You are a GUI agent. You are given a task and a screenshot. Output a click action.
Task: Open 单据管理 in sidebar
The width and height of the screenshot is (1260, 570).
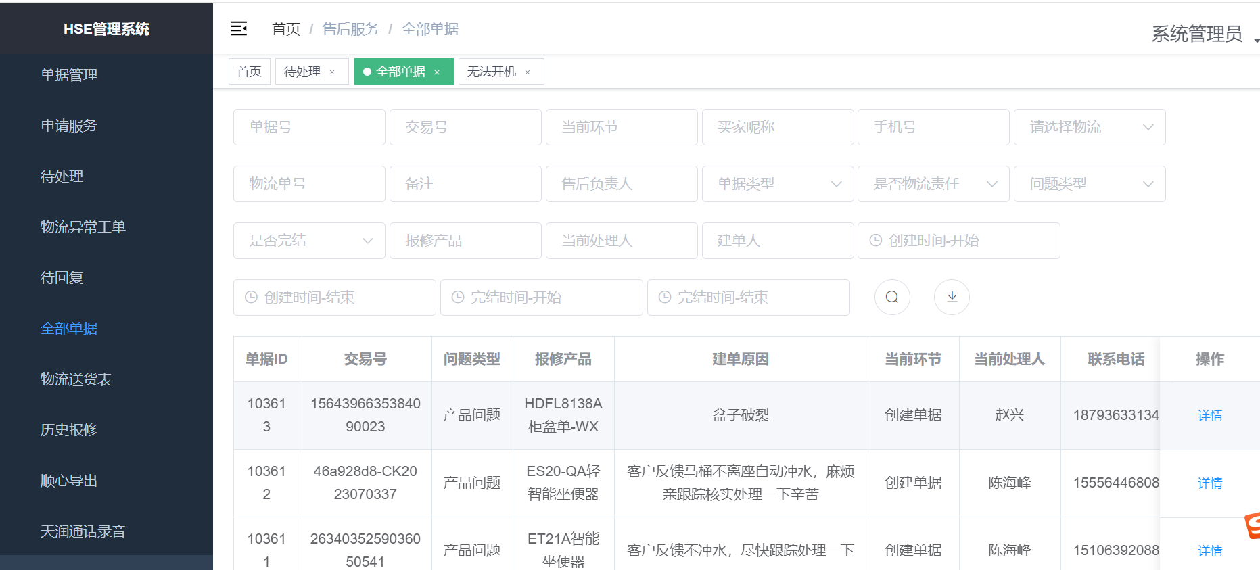point(106,74)
